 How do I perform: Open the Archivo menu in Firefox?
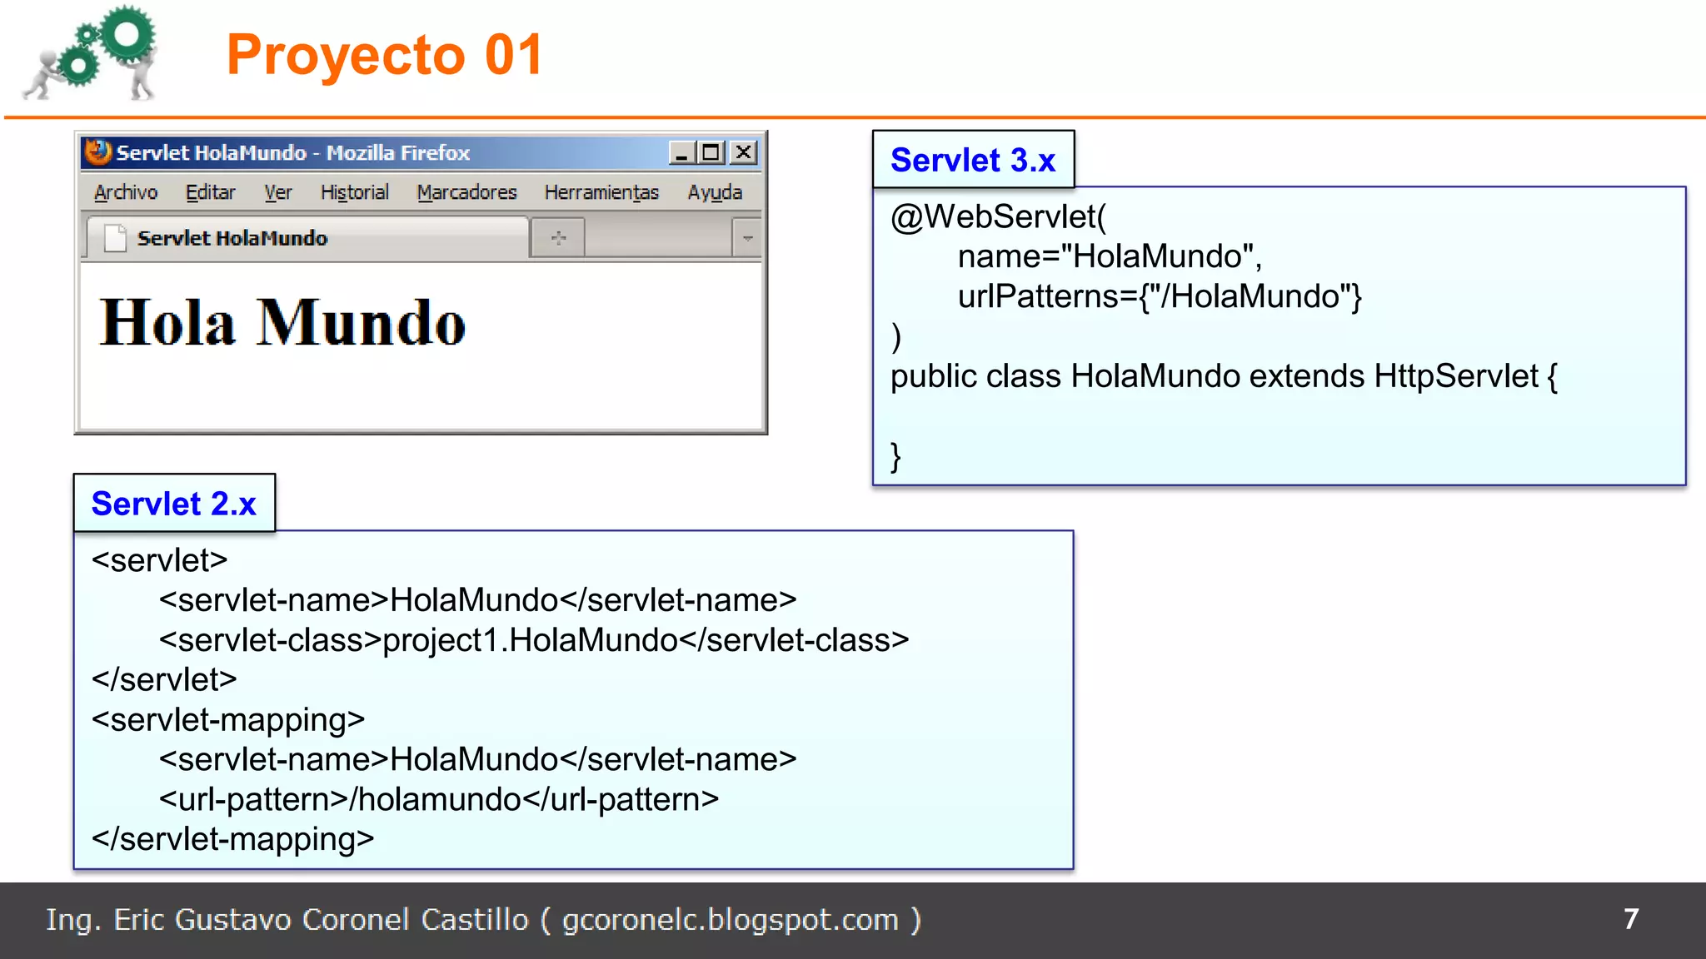coord(126,192)
